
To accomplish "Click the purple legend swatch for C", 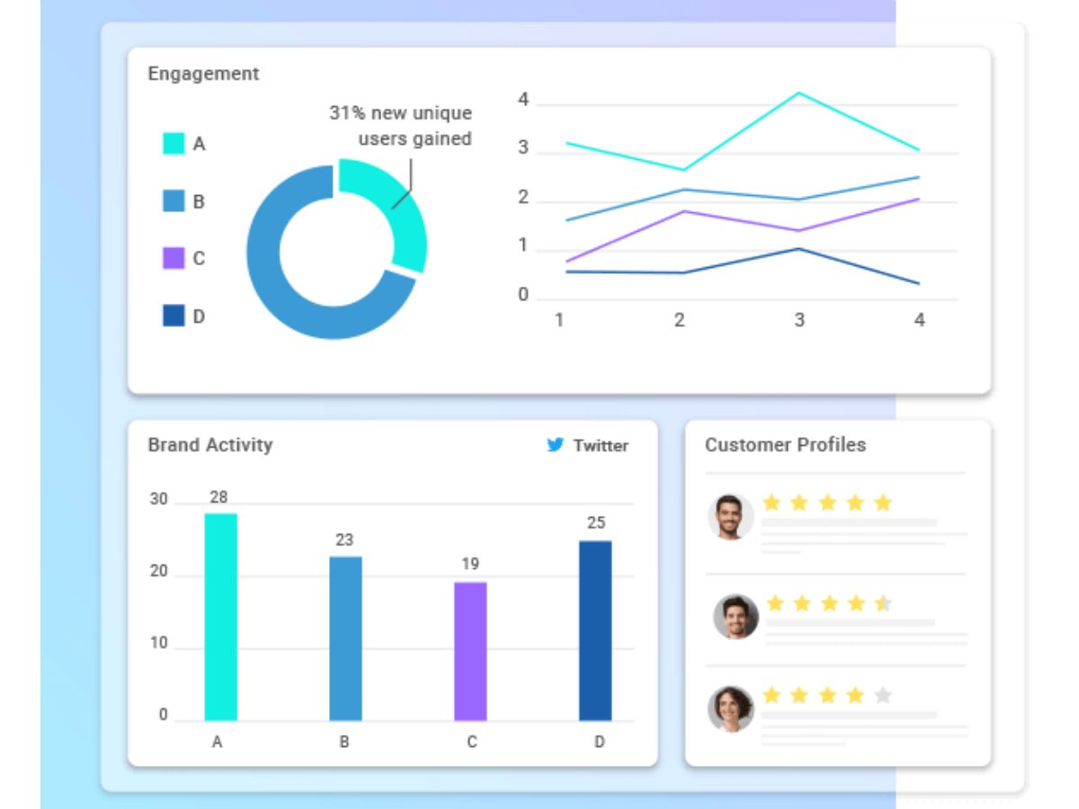I will click(174, 259).
